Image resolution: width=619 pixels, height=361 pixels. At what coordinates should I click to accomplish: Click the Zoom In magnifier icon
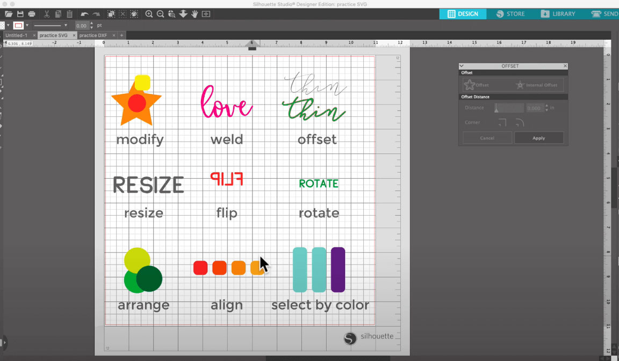point(149,14)
